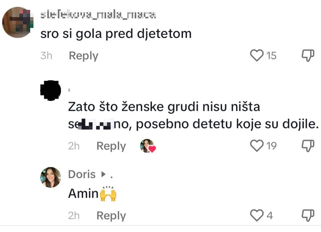Tap Doris's username

tap(82, 174)
